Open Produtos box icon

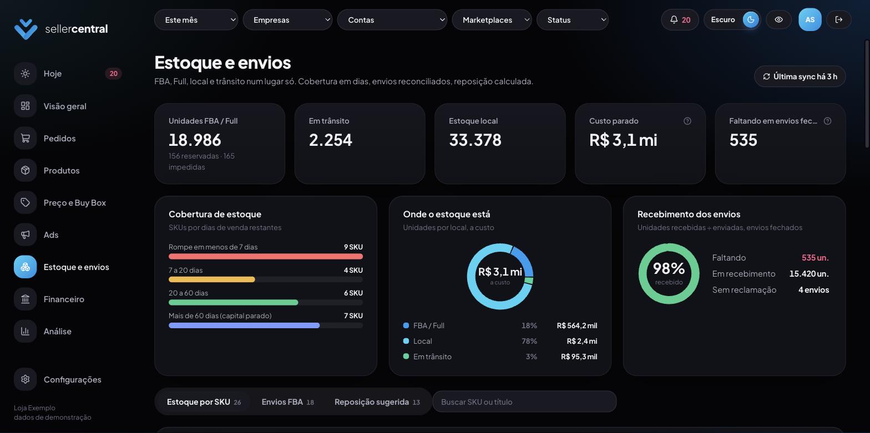coord(25,170)
